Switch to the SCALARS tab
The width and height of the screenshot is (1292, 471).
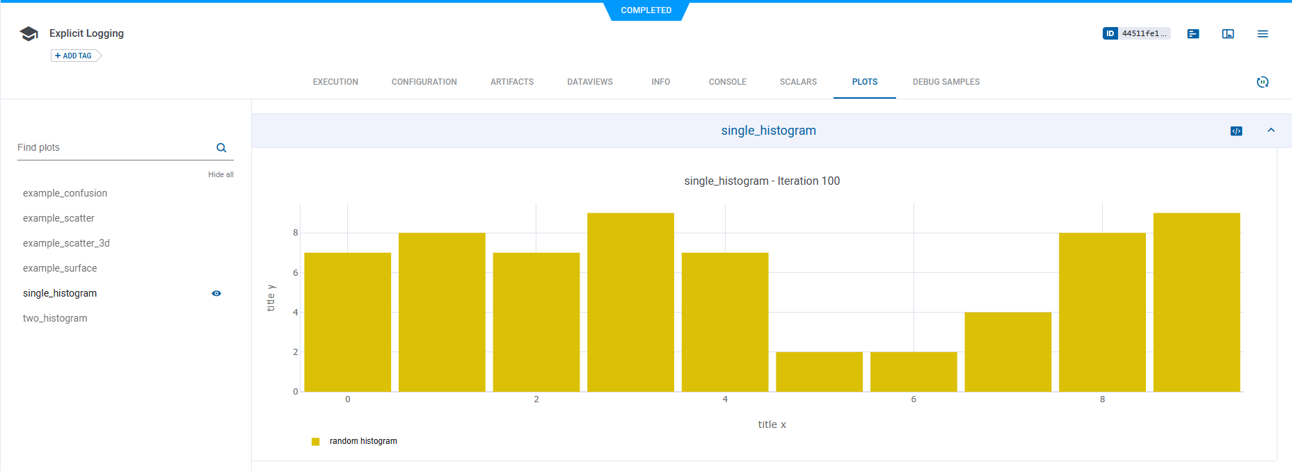[798, 82]
